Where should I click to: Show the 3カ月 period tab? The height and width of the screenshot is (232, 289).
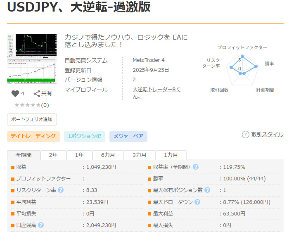[x=139, y=155]
